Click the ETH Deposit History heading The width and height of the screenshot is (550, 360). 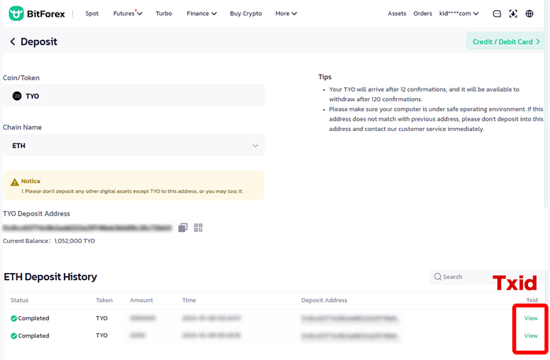click(50, 277)
